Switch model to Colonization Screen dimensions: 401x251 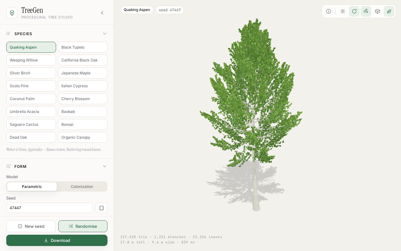(x=82, y=187)
